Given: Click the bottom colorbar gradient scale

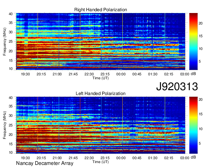Looking at the screenshot, I should tap(193, 125).
